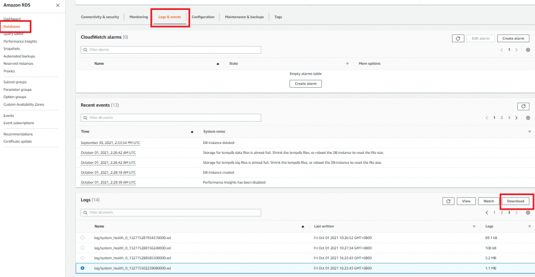Go to page 1 of Logs
This screenshot has height=277, width=535.
pyautogui.click(x=494, y=213)
